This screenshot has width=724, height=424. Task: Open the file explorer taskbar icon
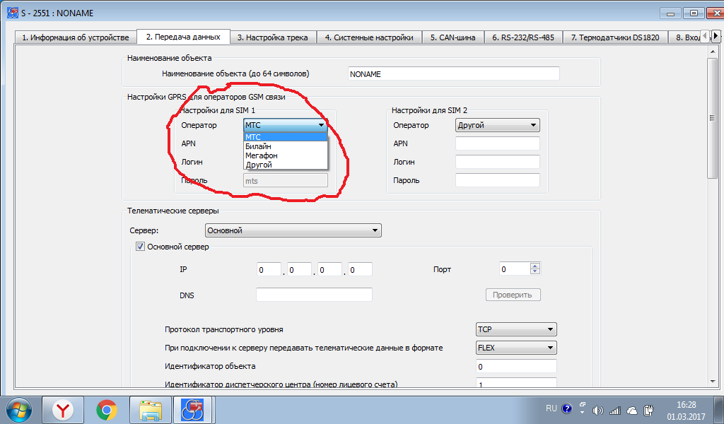tap(150, 409)
